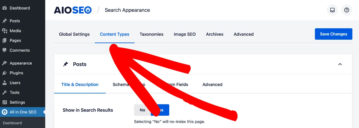Click the Pages icon in sidebar
The image size is (359, 128).
pos(4,40)
